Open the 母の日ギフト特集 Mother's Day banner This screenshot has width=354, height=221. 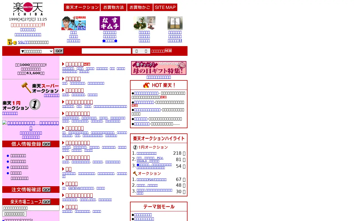click(159, 68)
